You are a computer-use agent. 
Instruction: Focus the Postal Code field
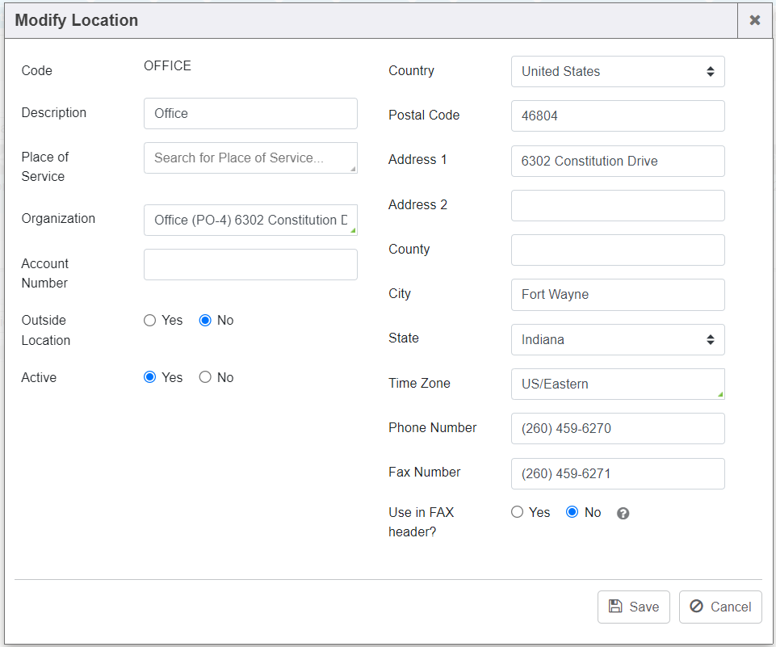[x=618, y=116]
